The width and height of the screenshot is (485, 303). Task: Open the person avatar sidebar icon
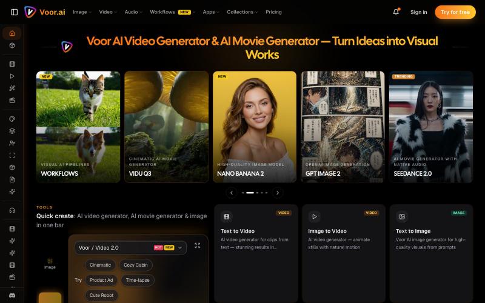point(12,143)
